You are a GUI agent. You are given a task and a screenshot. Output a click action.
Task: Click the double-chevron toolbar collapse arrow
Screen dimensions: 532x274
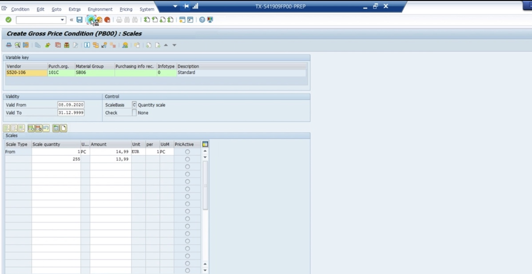(71, 20)
